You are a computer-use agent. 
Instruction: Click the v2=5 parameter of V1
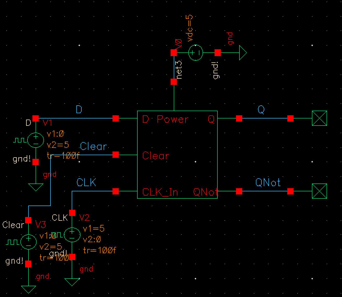click(x=58, y=145)
